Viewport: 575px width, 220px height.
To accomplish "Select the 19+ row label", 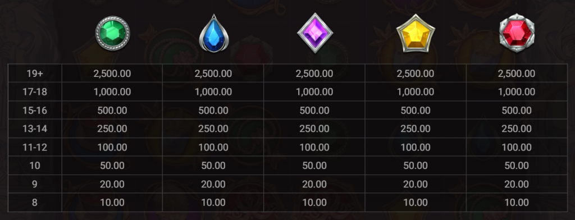I will point(35,74).
